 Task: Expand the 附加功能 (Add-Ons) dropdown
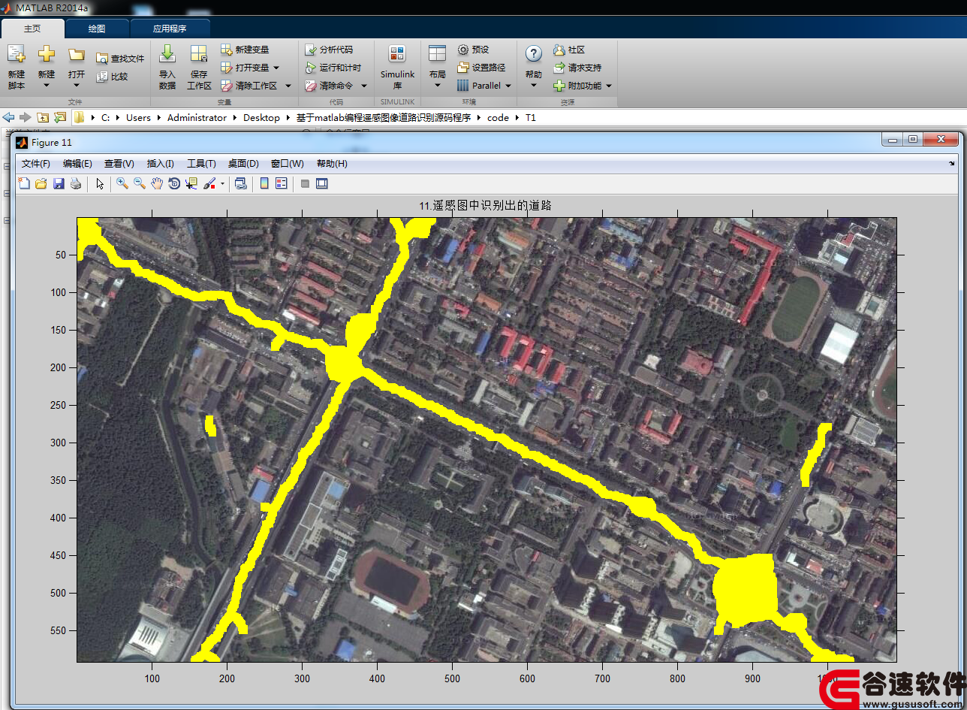[x=609, y=86]
